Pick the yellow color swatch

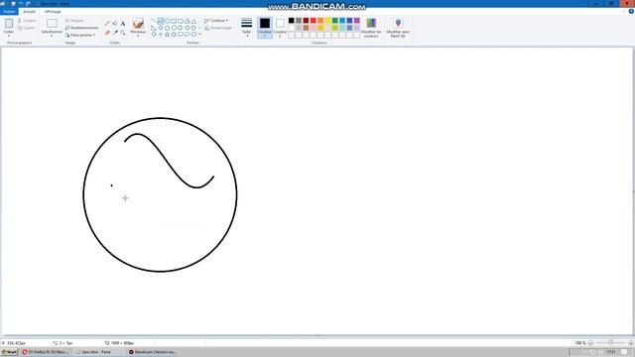coord(327,21)
